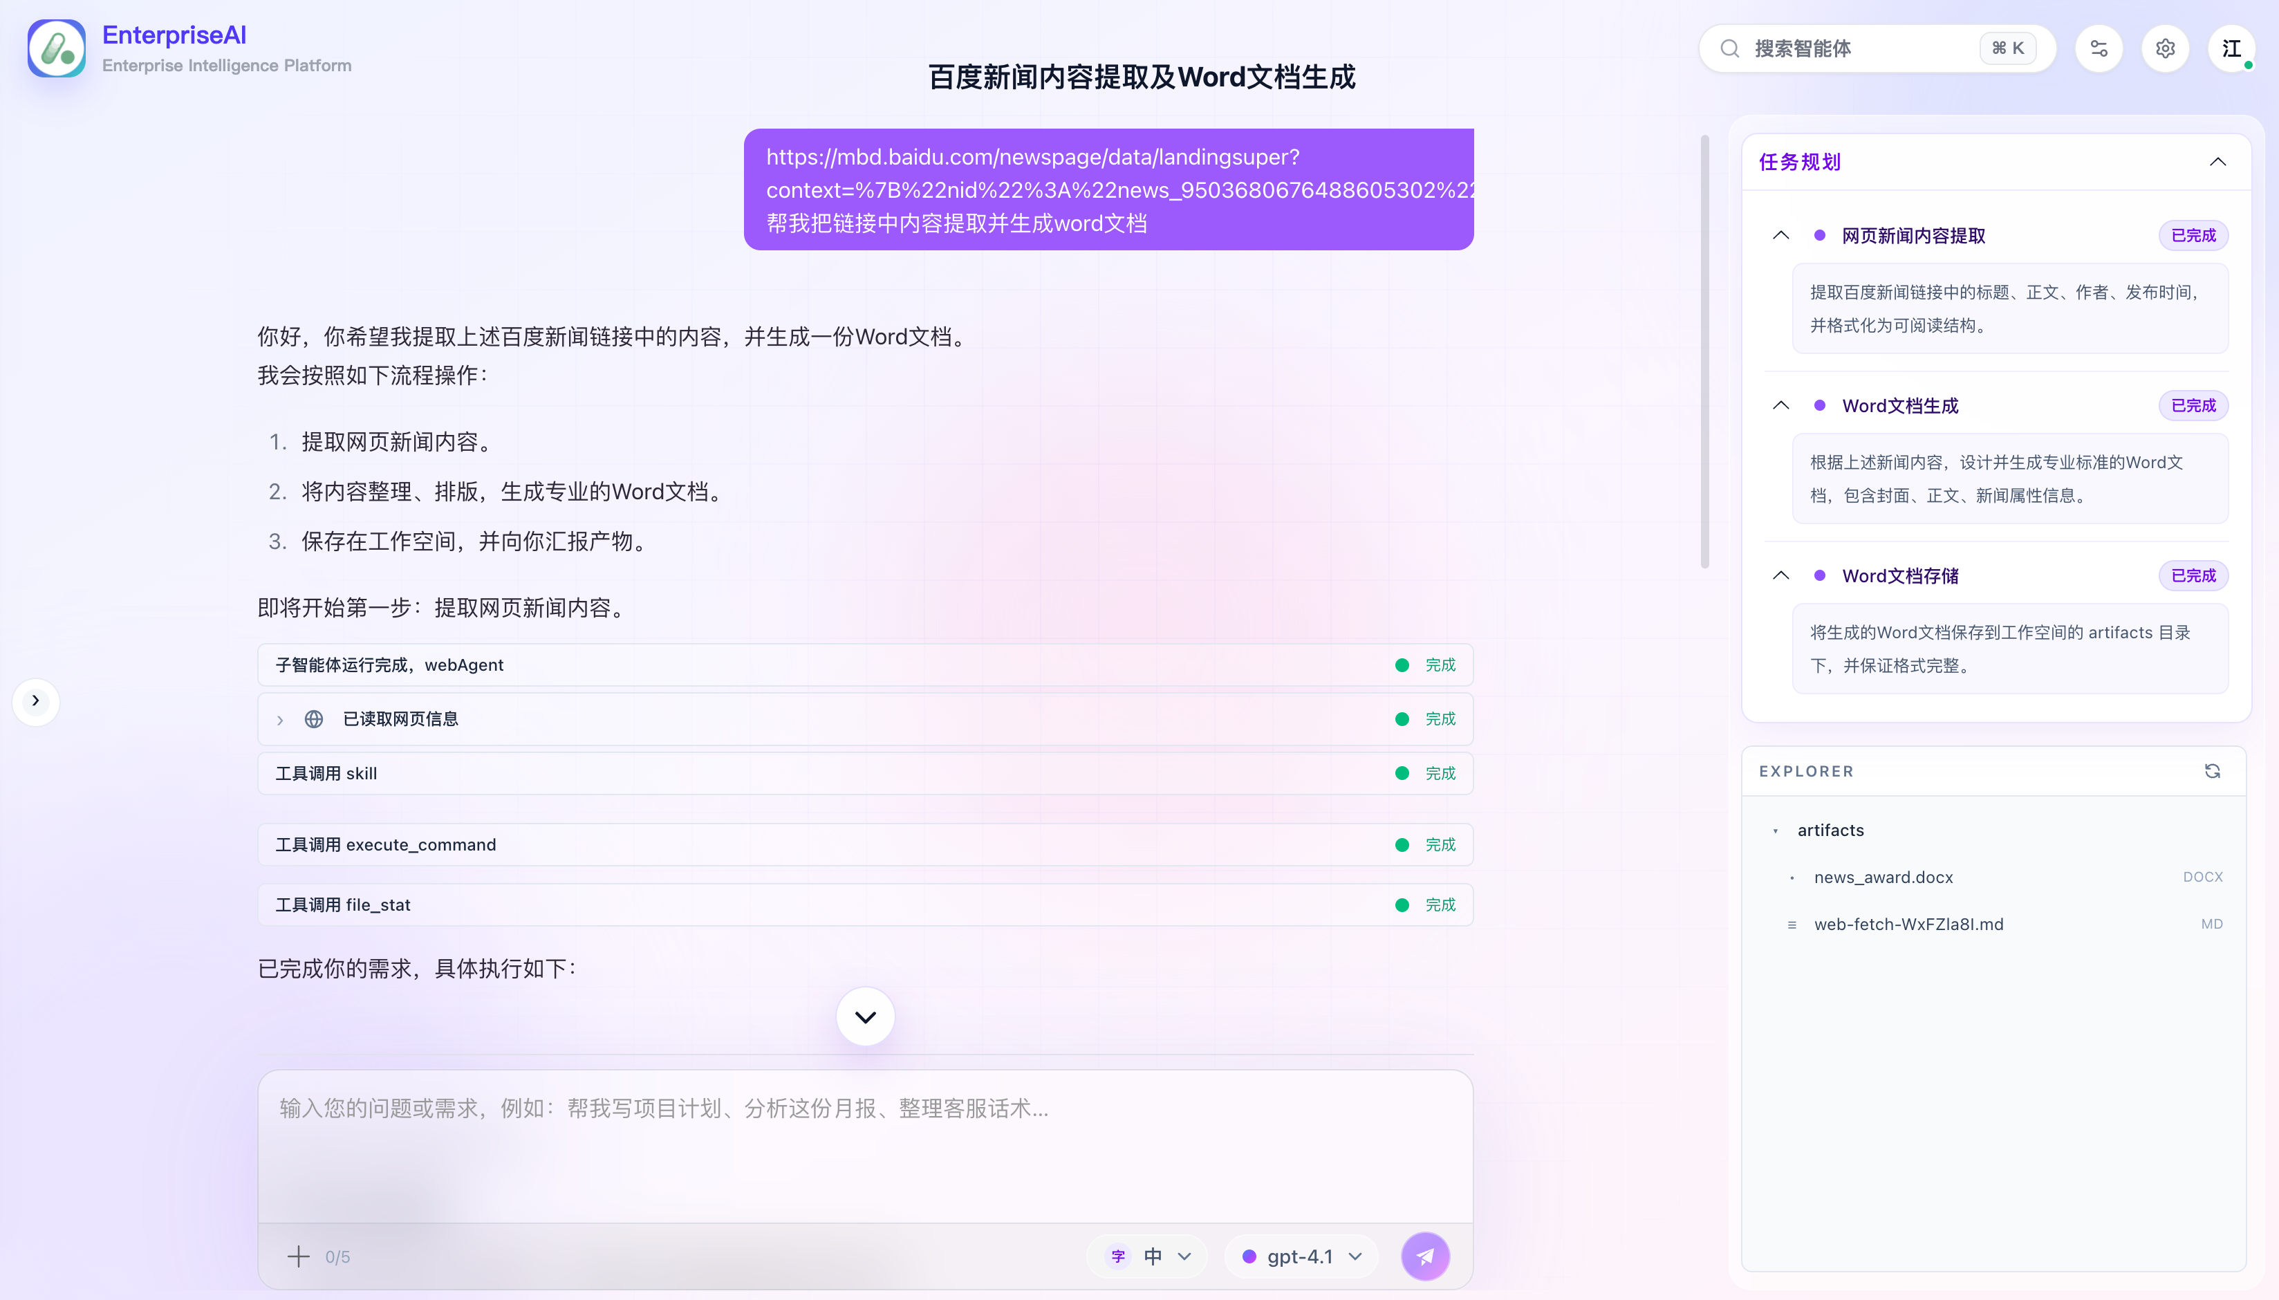The height and width of the screenshot is (1300, 2279).
Task: Click the search magnifier icon
Action: [1730, 48]
